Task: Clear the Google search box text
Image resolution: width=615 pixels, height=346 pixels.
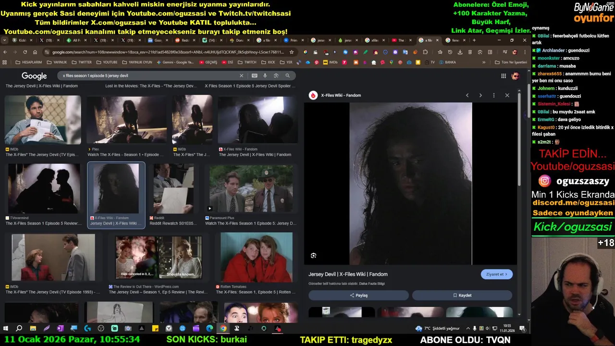Action: (x=241, y=75)
